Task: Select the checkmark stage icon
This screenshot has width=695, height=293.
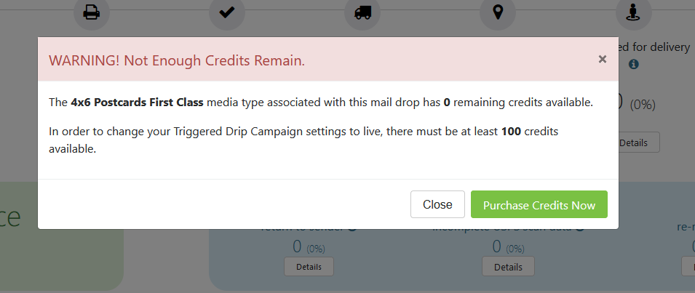Action: [x=227, y=12]
